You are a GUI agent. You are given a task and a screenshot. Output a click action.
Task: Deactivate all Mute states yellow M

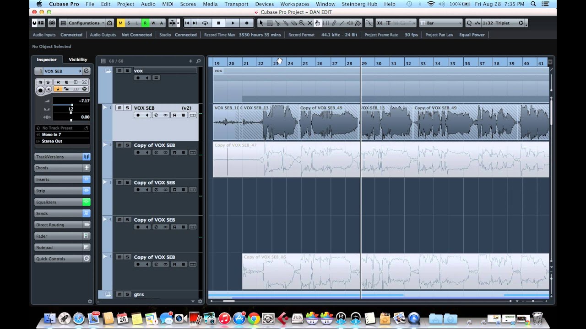120,23
